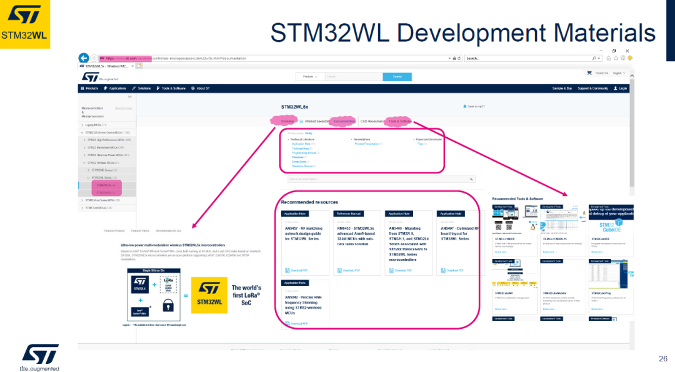Open the STM32CubeIDE tool thumbnail
This screenshot has height=372, width=675.
click(611, 220)
